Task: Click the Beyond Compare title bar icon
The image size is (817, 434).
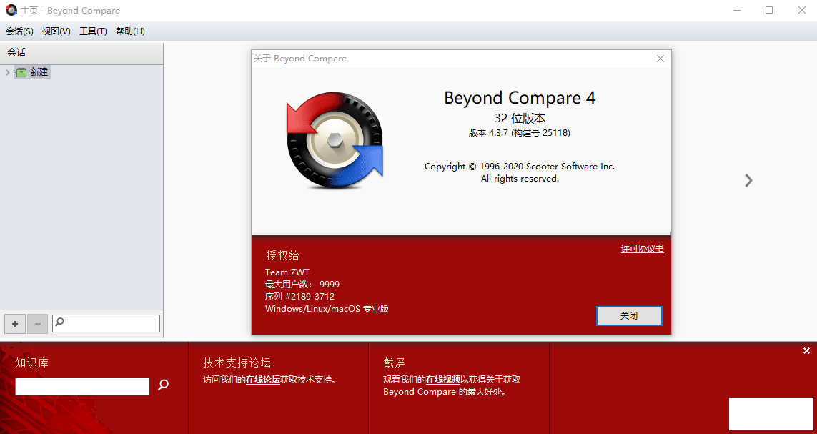Action: (x=11, y=10)
